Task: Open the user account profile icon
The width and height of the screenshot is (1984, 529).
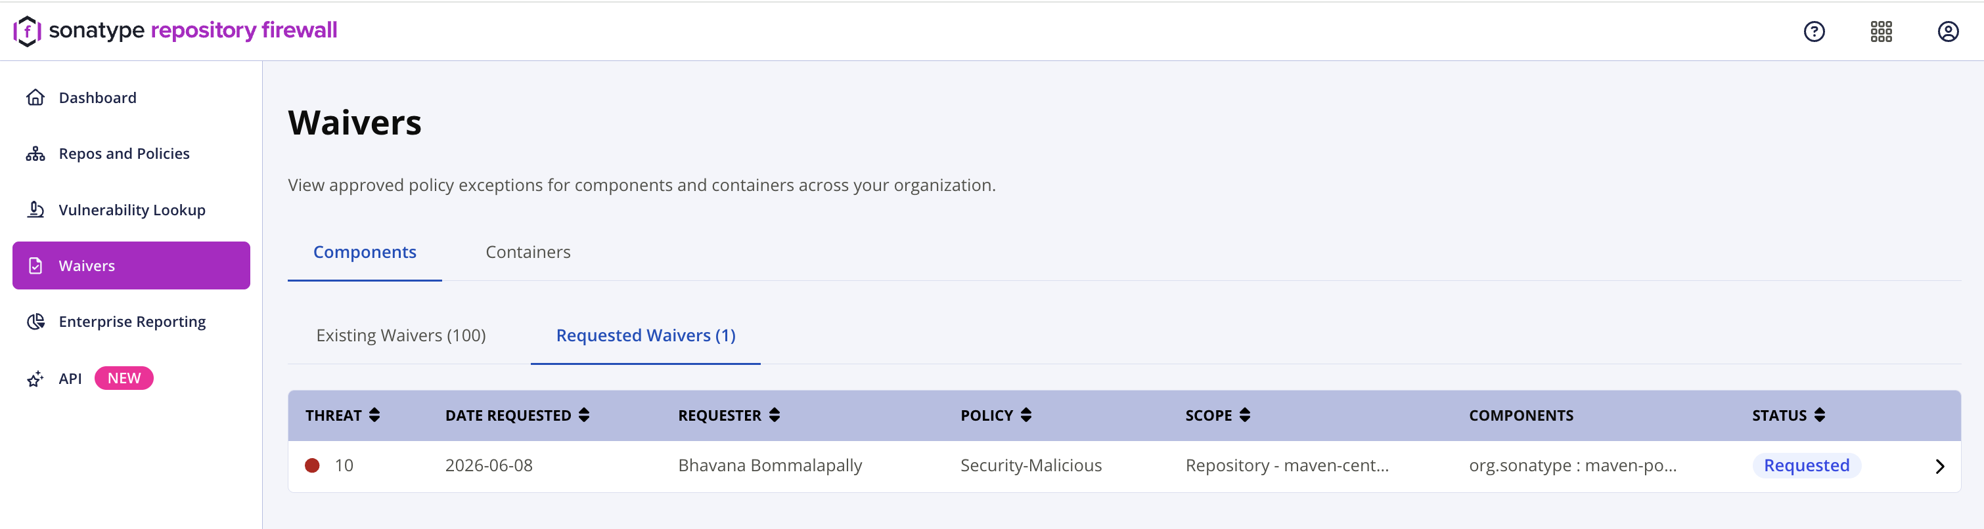Action: [1948, 32]
